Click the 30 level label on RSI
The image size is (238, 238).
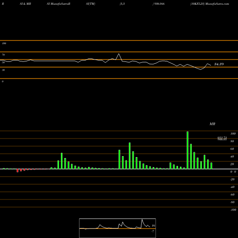[3, 70]
